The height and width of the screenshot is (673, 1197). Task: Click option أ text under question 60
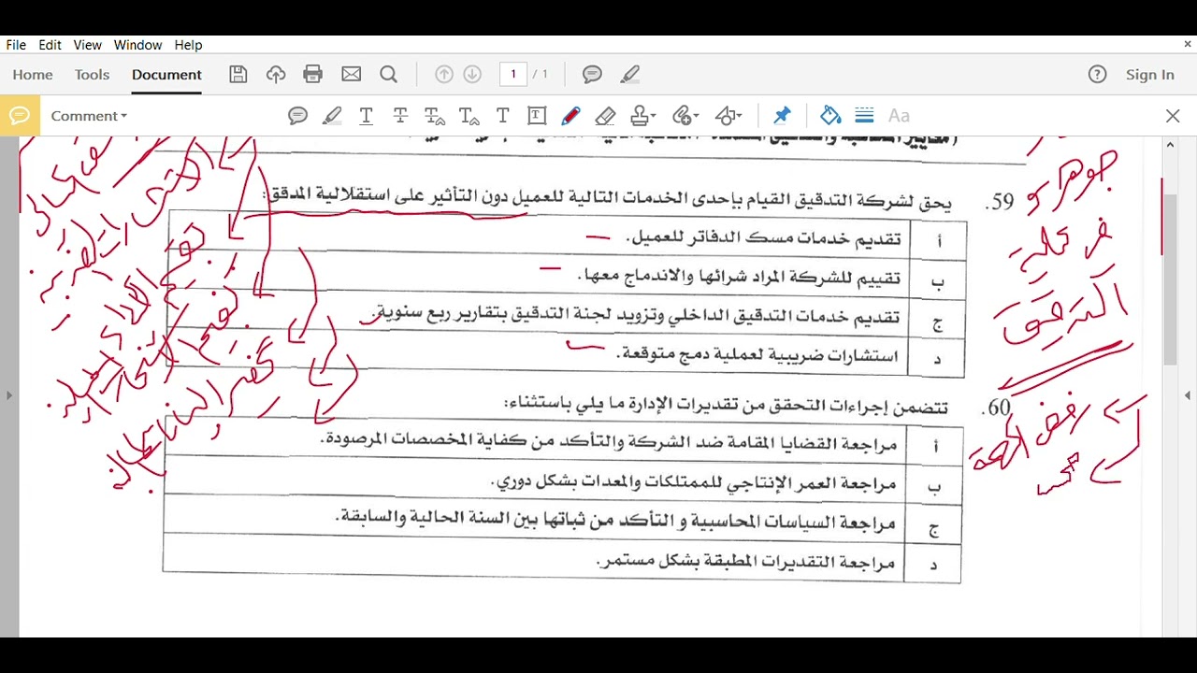pyautogui.click(x=609, y=443)
